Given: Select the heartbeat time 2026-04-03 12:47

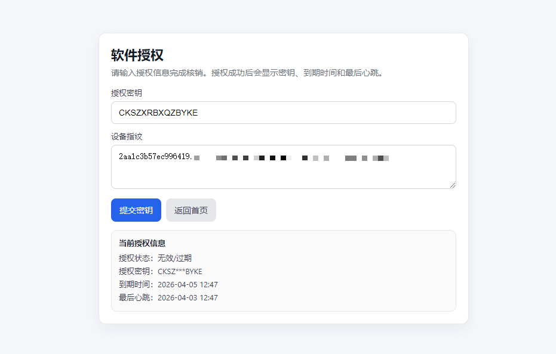Looking at the screenshot, I should click(x=188, y=297).
